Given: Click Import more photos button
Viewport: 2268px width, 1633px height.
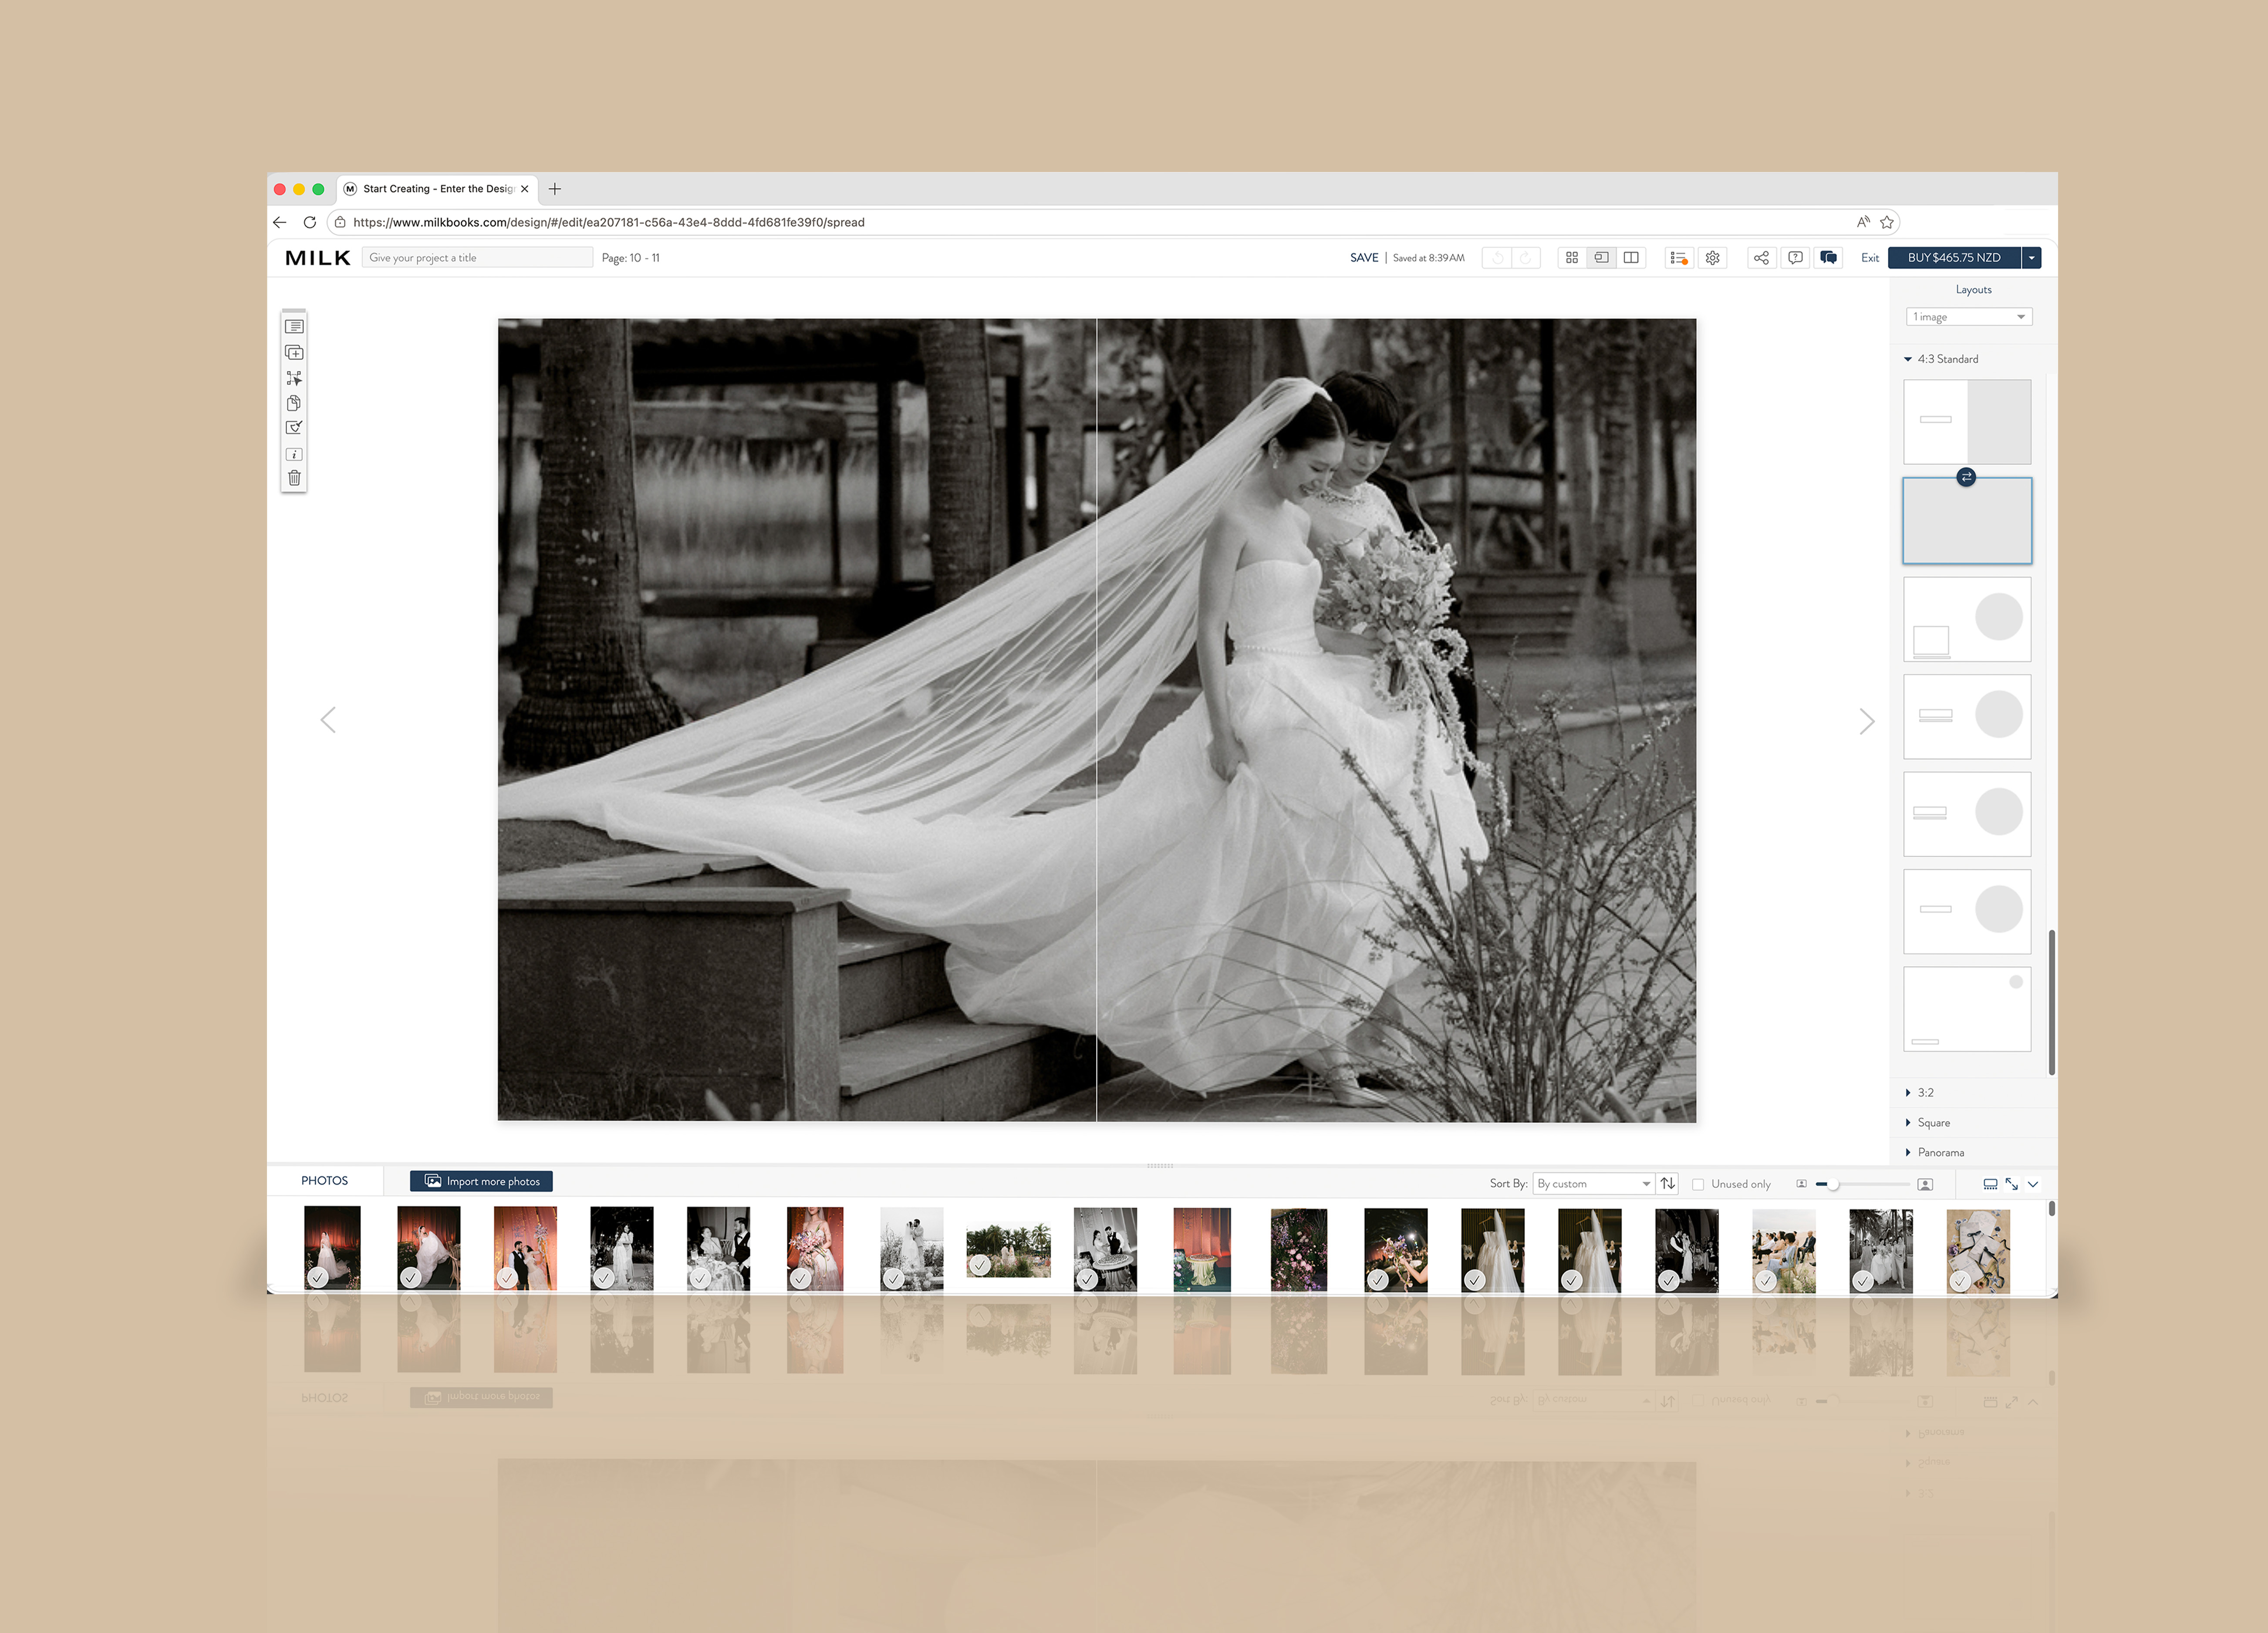Looking at the screenshot, I should [x=481, y=1181].
